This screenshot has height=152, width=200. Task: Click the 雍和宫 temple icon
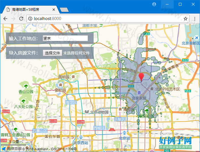(120, 109)
